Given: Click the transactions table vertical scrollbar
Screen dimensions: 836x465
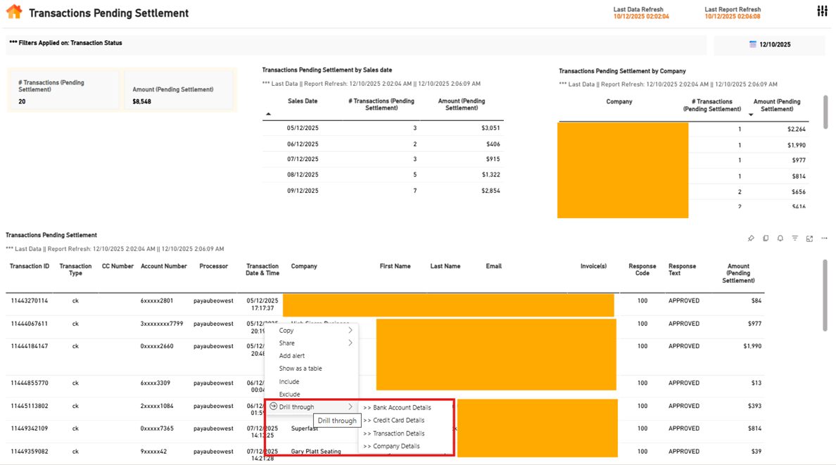Looking at the screenshot, I should (x=825, y=295).
